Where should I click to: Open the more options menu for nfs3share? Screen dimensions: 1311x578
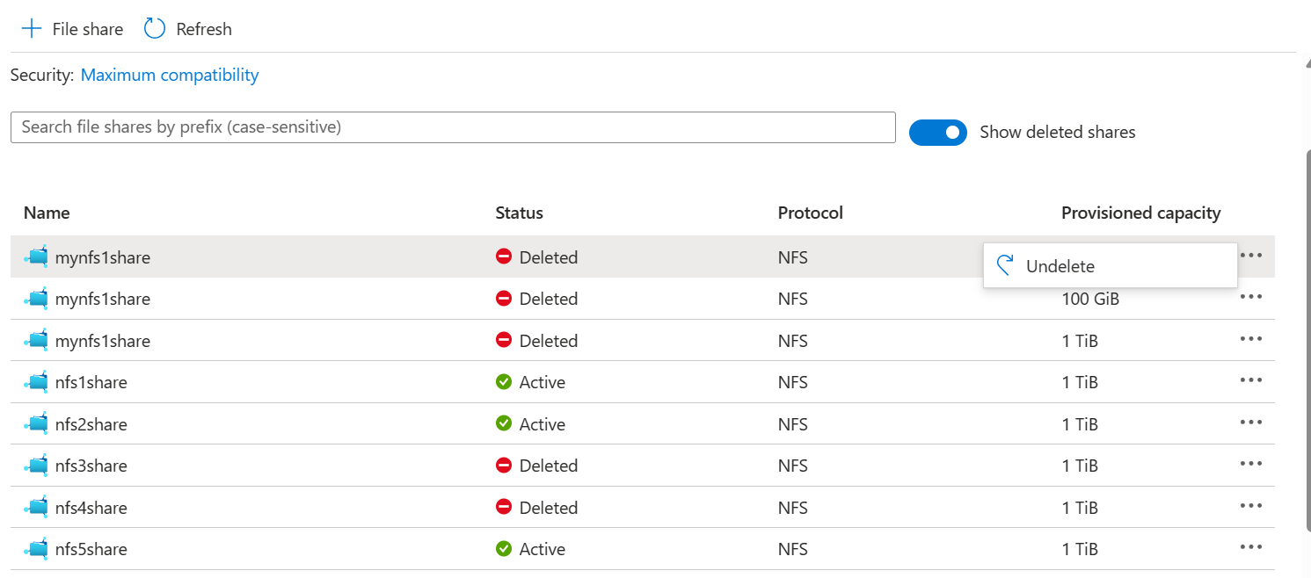click(1250, 464)
